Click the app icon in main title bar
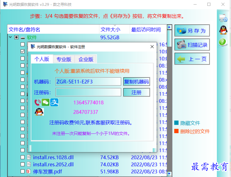 (x=5, y=4)
